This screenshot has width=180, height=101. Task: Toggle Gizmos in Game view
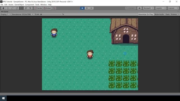(174, 14)
